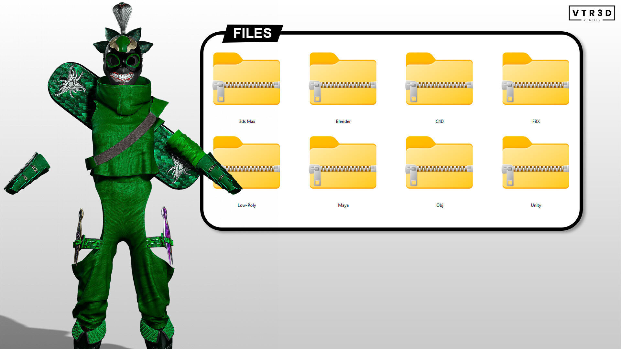
Task: Click the Maya file name label
Action: coord(343,205)
